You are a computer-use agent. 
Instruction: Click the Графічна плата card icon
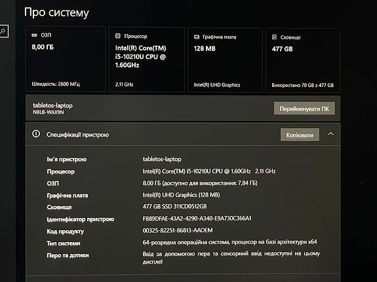coord(197,37)
